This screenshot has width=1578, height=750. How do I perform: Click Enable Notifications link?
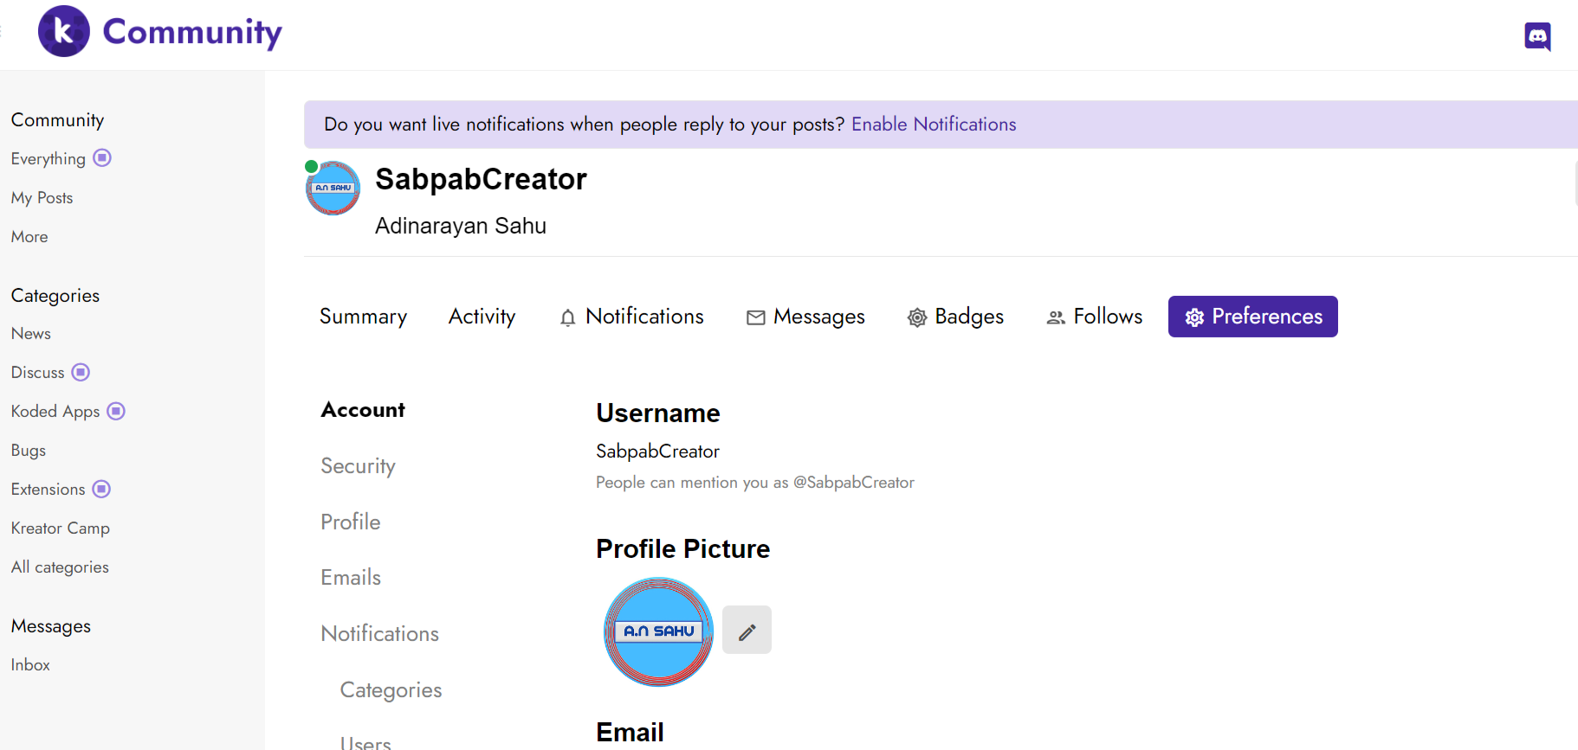pyautogui.click(x=934, y=125)
